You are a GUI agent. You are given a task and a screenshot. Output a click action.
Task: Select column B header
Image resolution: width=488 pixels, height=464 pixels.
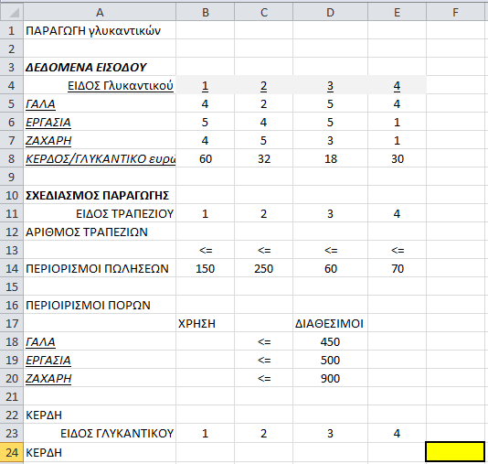(x=205, y=12)
